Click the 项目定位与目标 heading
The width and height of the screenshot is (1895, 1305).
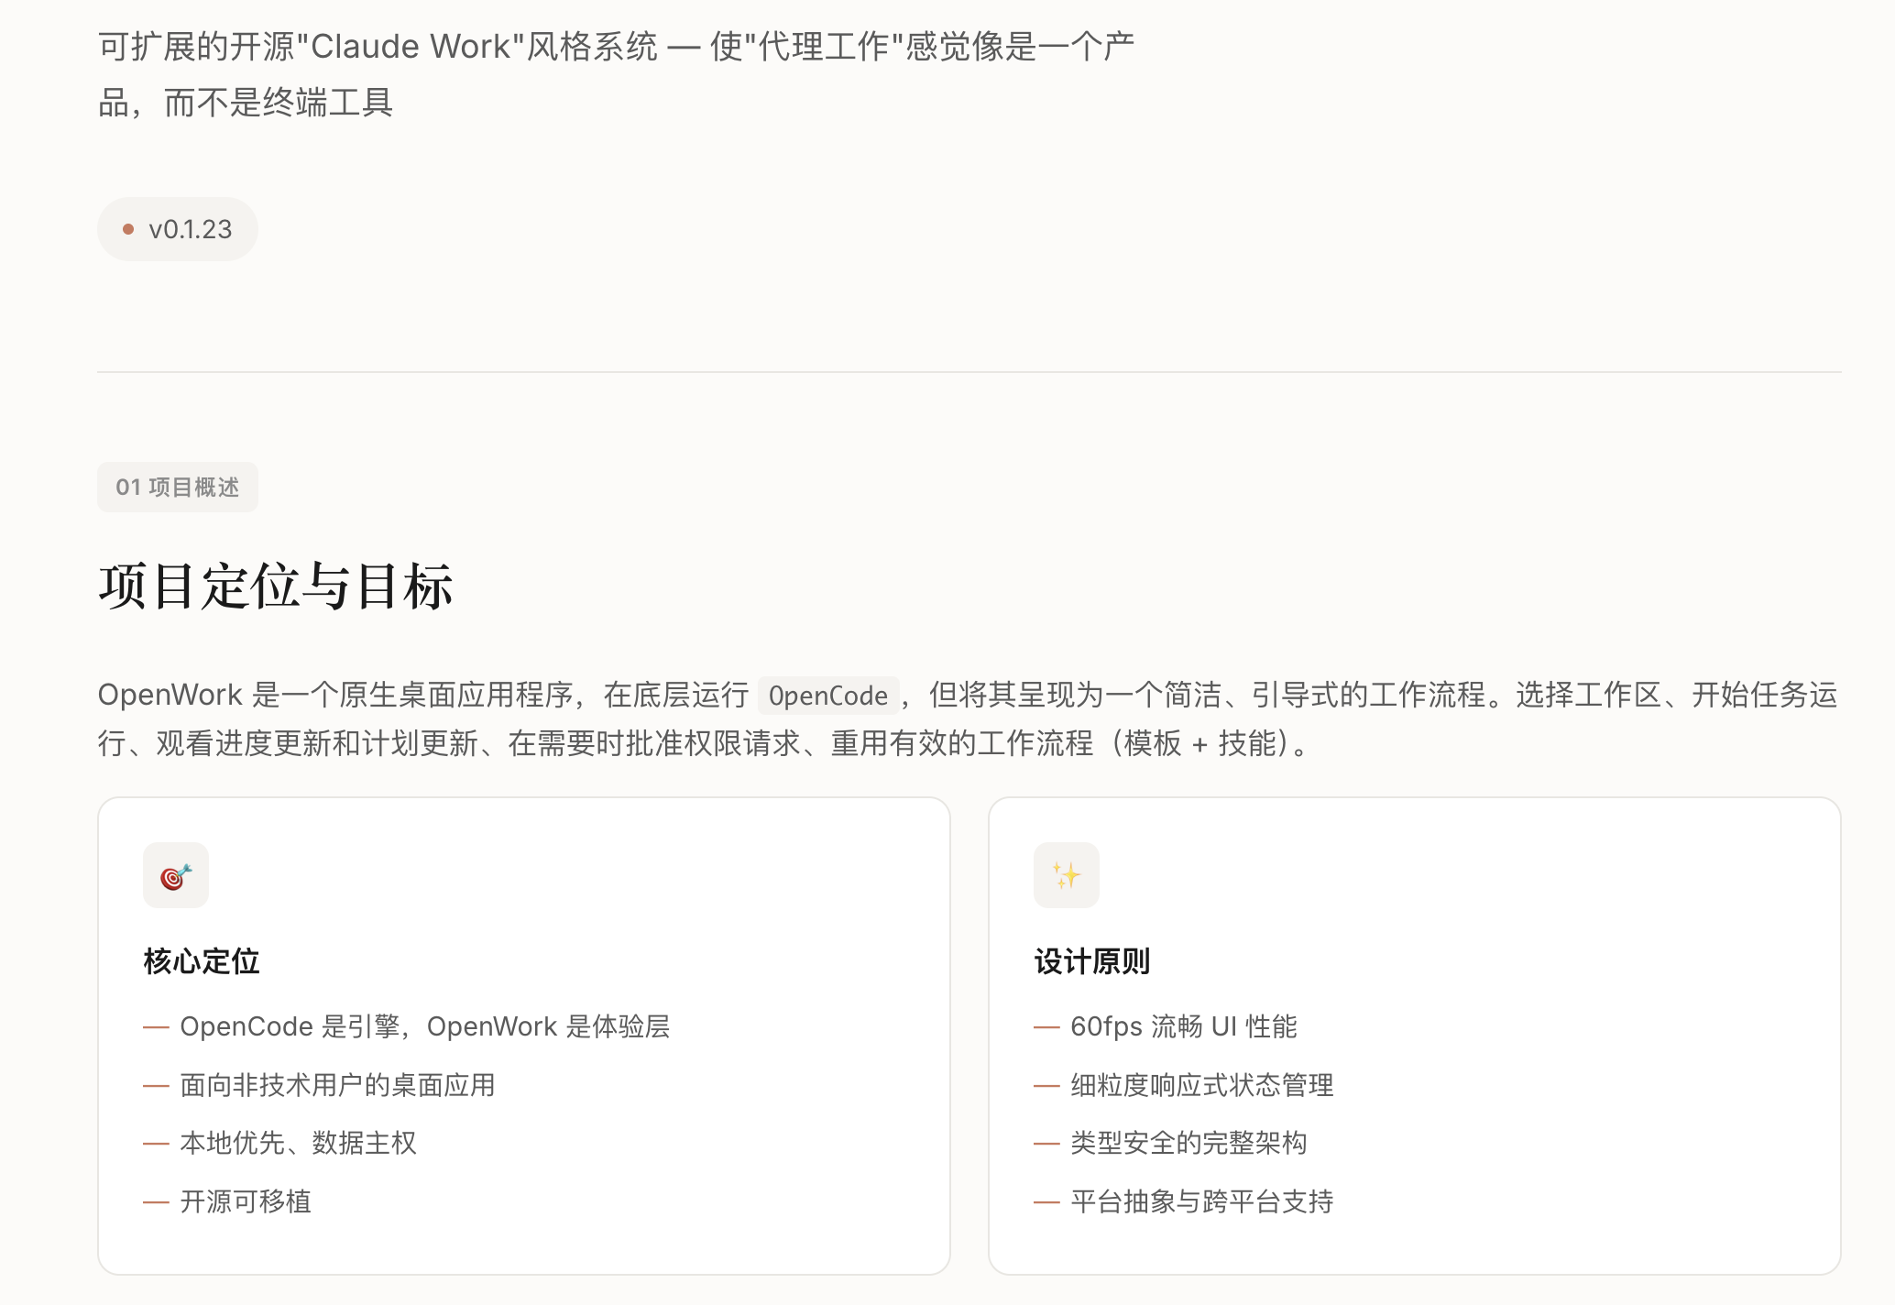pyautogui.click(x=276, y=587)
